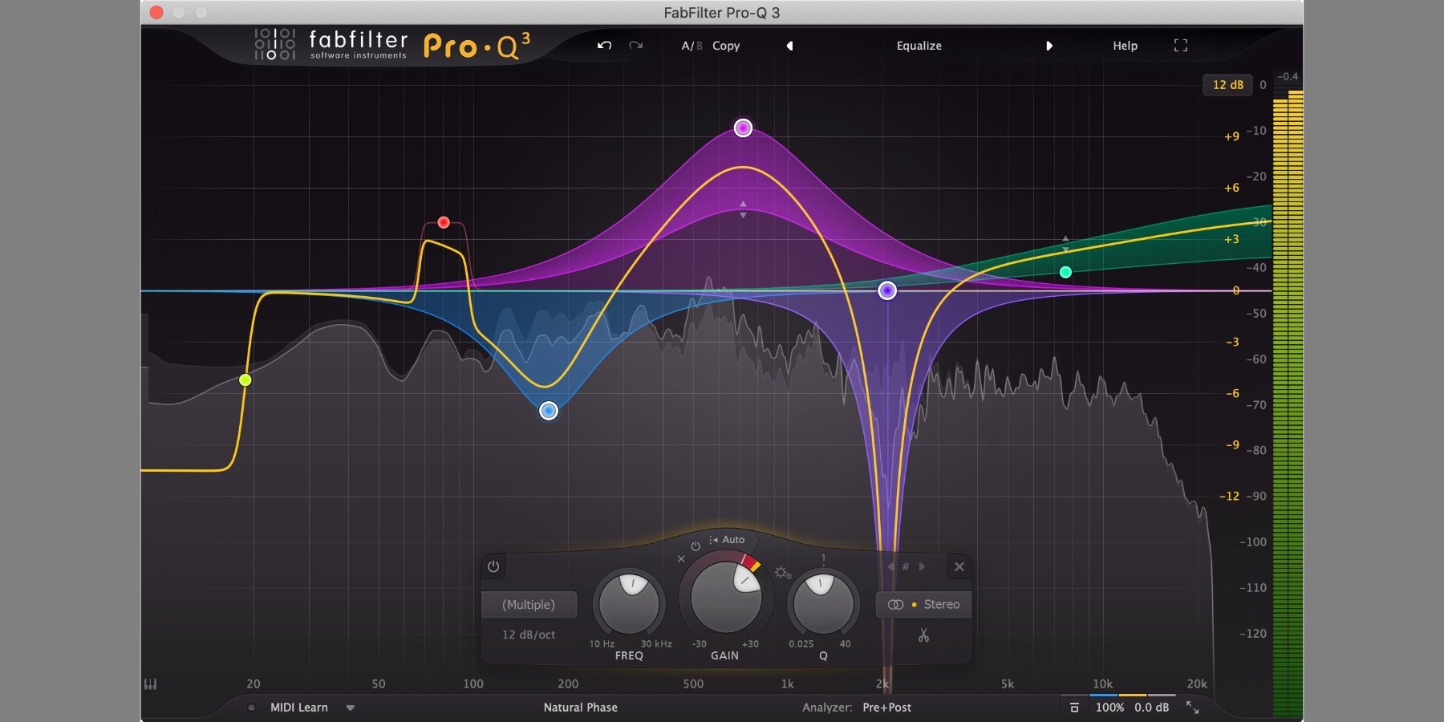Open the Pre+Post analyzer settings
This screenshot has width=1444, height=722.
(886, 708)
